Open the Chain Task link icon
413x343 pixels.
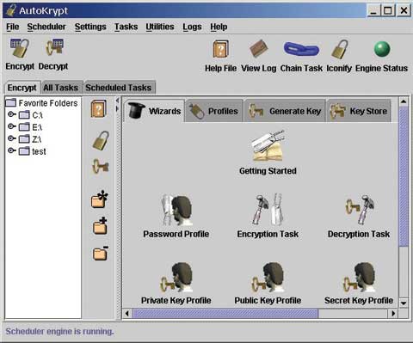301,49
